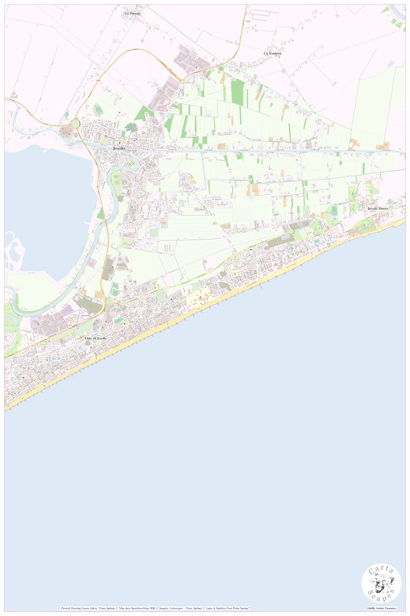Click the white island shapes in the lagoon
Screen dimensions: 410x616
[x=14, y=251]
